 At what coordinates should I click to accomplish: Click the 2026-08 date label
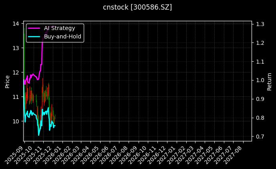tap(119, 155)
